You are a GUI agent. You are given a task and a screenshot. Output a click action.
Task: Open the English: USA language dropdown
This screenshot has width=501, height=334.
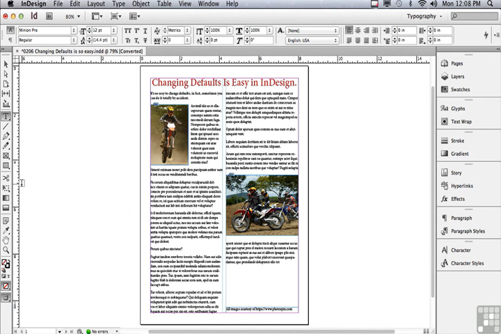click(x=312, y=40)
